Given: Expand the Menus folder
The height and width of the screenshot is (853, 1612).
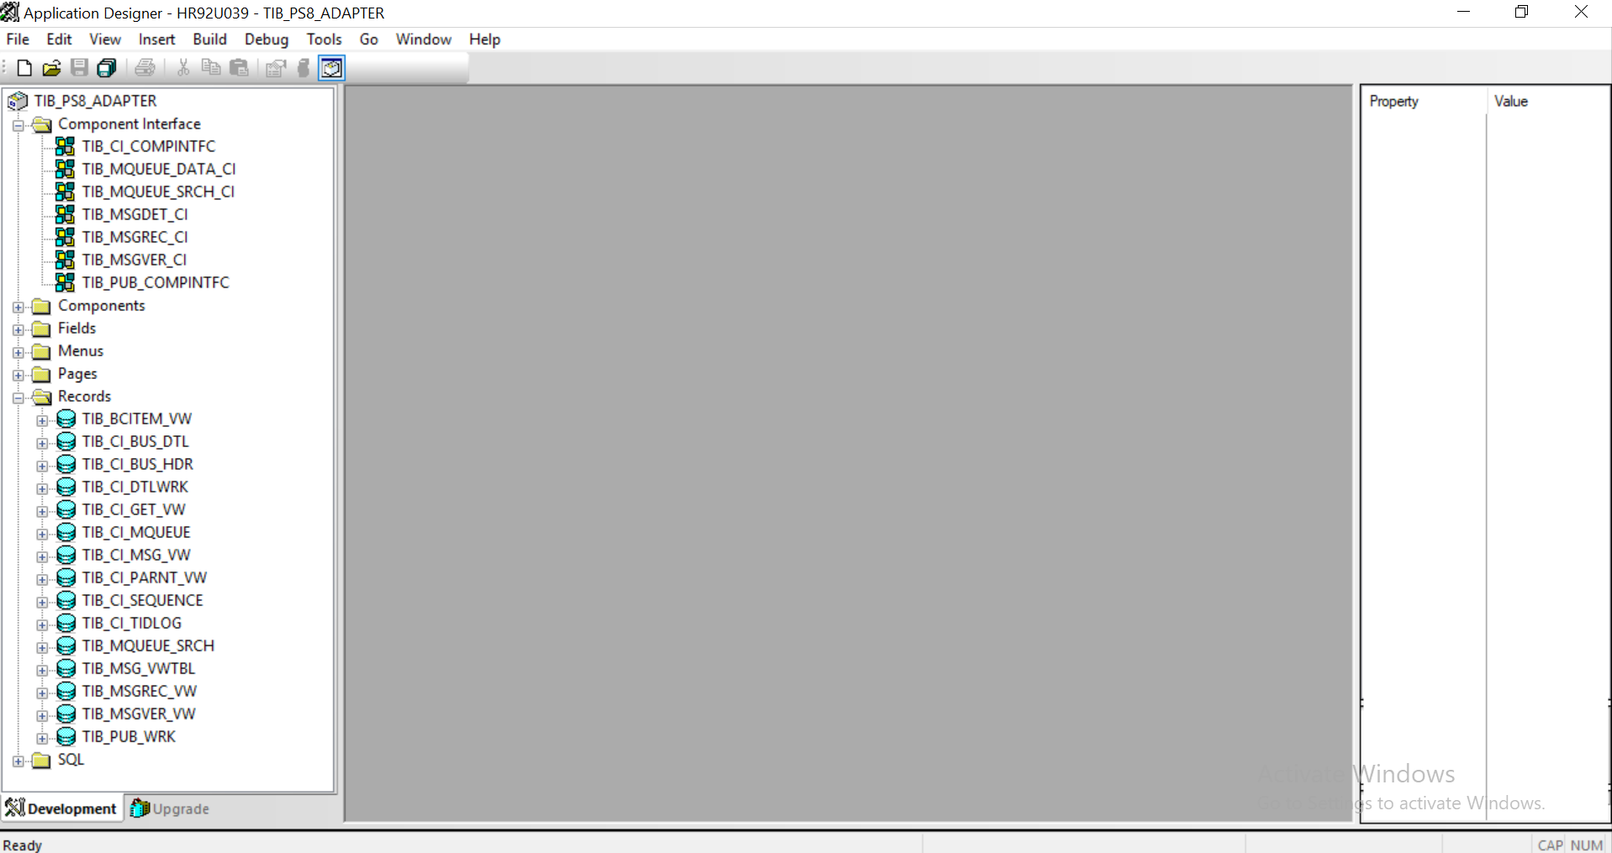Looking at the screenshot, I should (18, 352).
